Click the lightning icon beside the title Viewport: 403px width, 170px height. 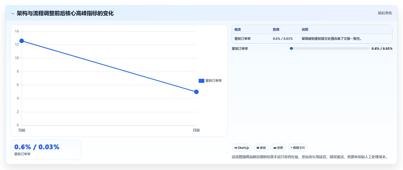[13, 13]
